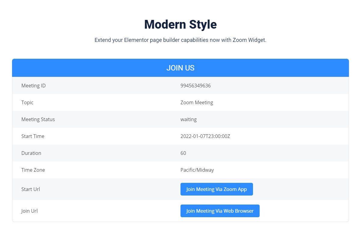Select the Meeting ID label
The height and width of the screenshot is (241, 361).
click(x=33, y=86)
